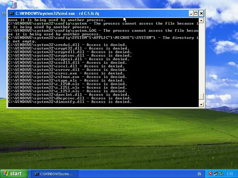Click the console scrollbar up arrow
This screenshot has width=238, height=178.
(201, 20)
